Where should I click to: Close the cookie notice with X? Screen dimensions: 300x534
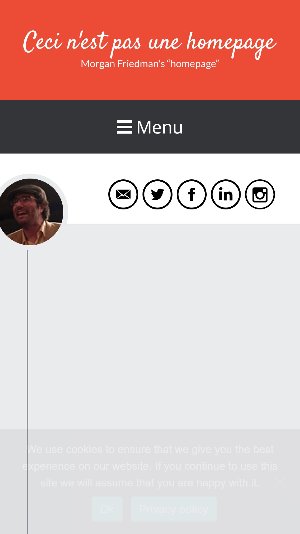(x=280, y=481)
